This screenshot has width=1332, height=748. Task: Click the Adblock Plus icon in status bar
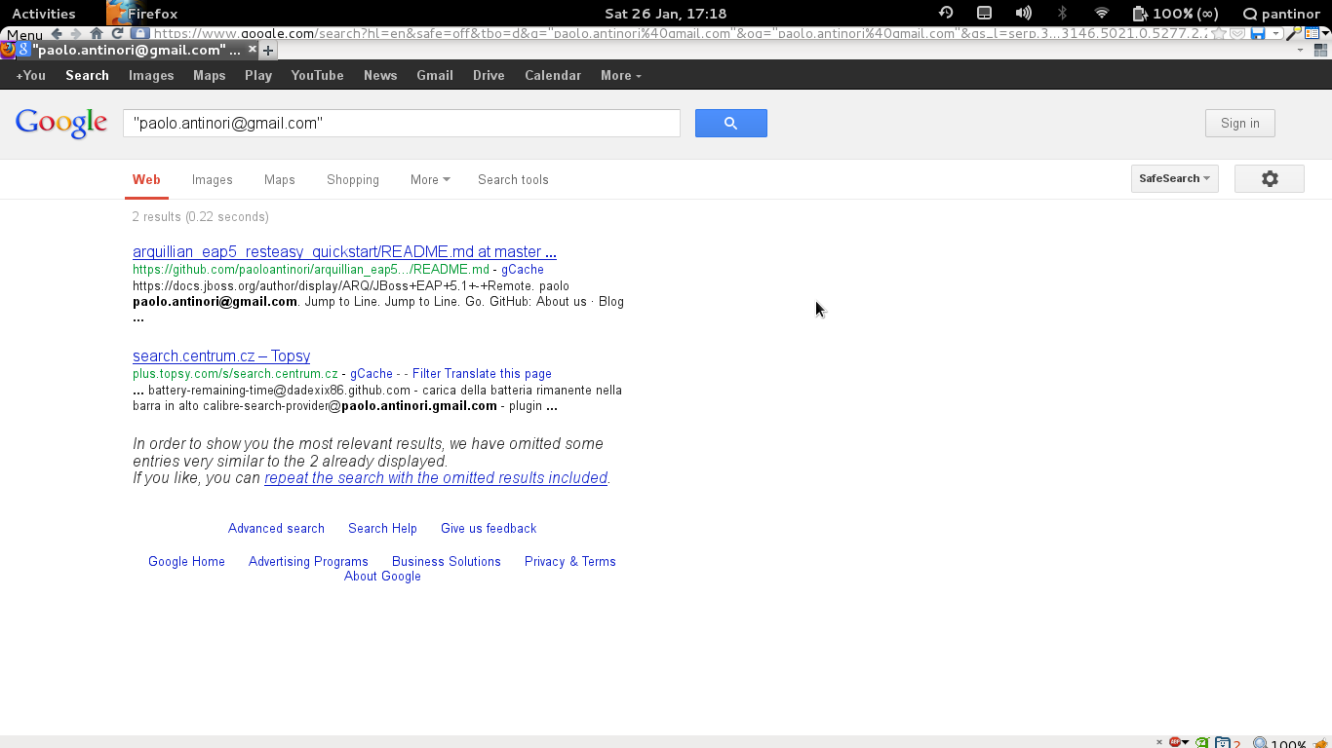(1174, 742)
